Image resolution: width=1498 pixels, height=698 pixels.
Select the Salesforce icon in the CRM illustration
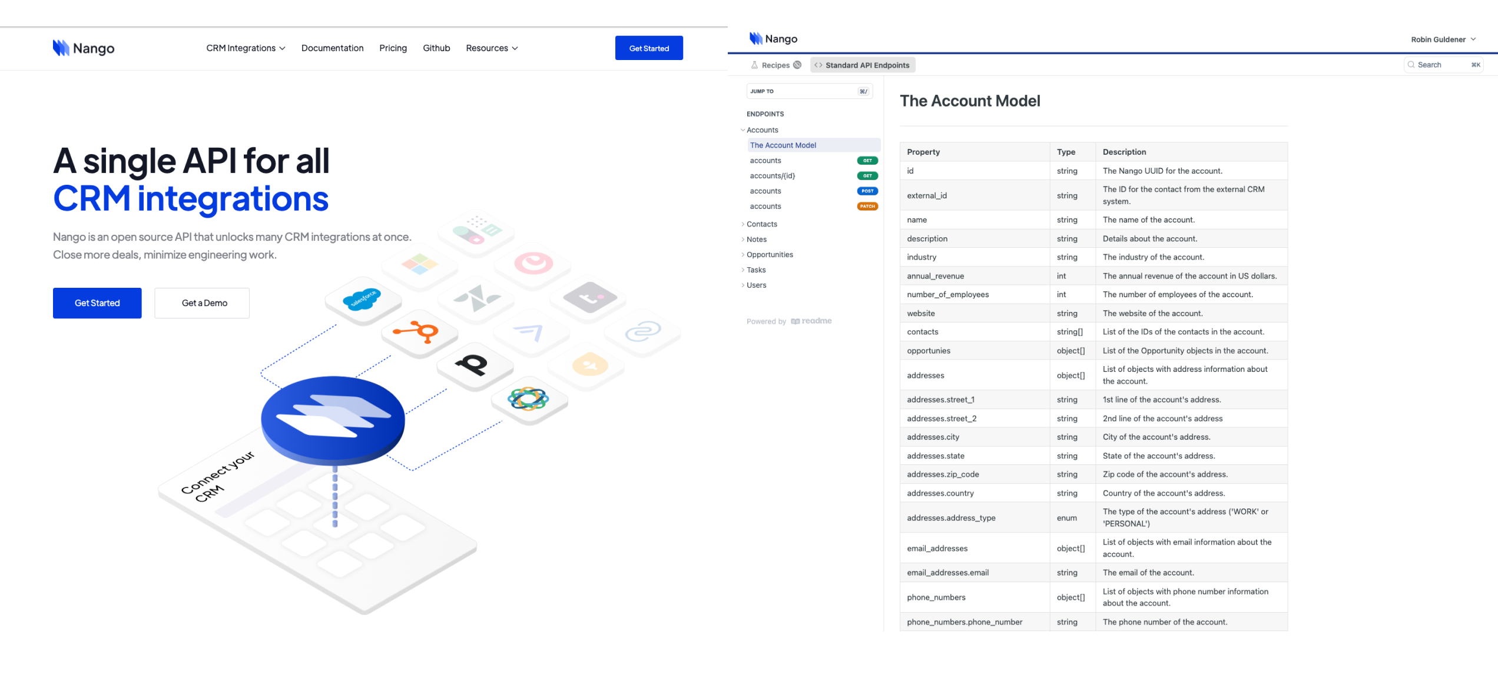(x=363, y=300)
